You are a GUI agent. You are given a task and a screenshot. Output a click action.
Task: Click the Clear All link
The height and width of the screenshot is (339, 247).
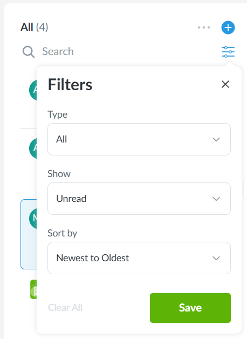tap(65, 308)
